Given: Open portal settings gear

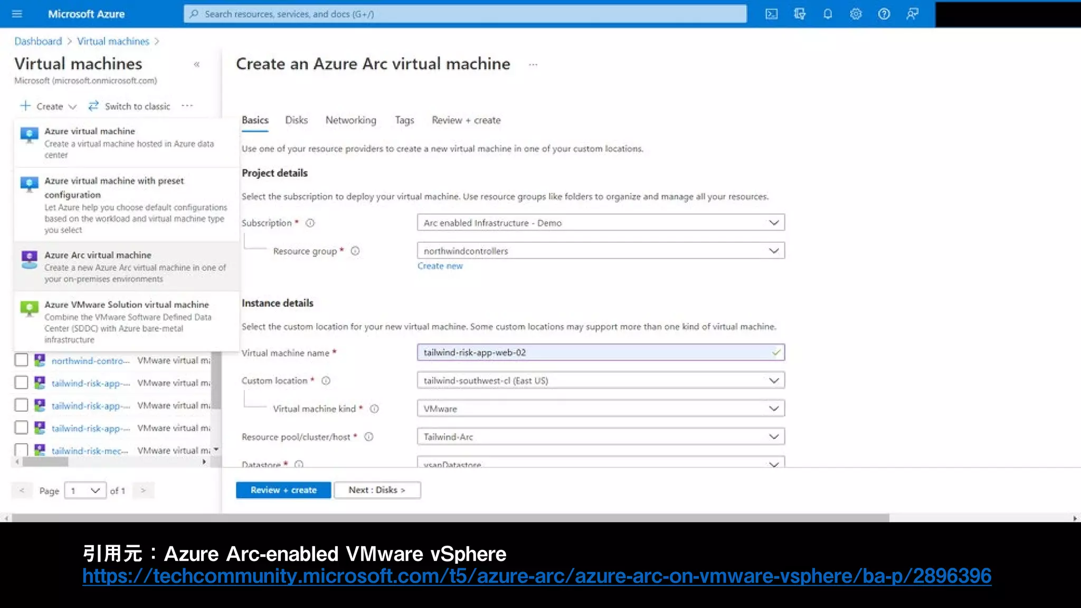Looking at the screenshot, I should click(x=856, y=14).
